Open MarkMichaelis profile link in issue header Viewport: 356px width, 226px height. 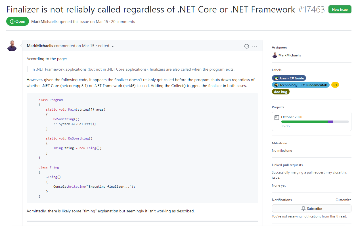click(44, 22)
